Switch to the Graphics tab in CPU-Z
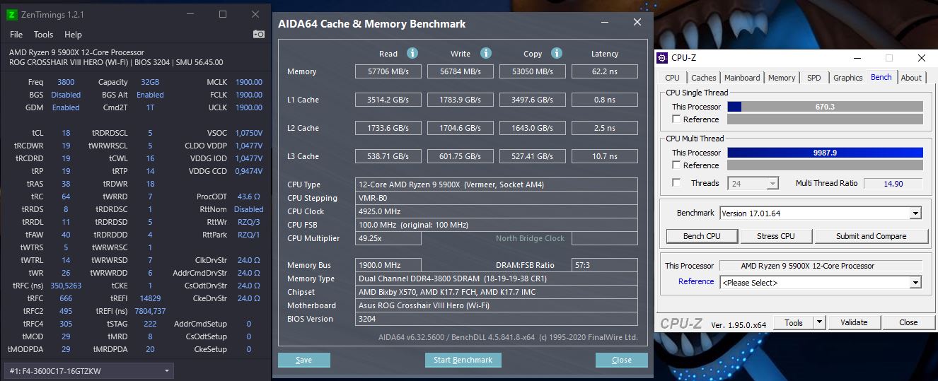Viewport: 938px width, 381px height. click(847, 78)
